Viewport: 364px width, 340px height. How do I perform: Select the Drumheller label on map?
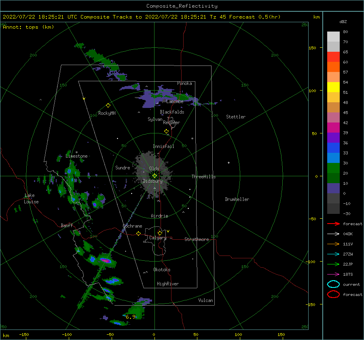point(237,199)
